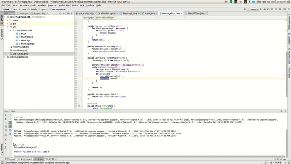Screen dimensions: 291x164
Task: Clear console with the trash icon
Action: pyautogui.click(x=10, y=134)
